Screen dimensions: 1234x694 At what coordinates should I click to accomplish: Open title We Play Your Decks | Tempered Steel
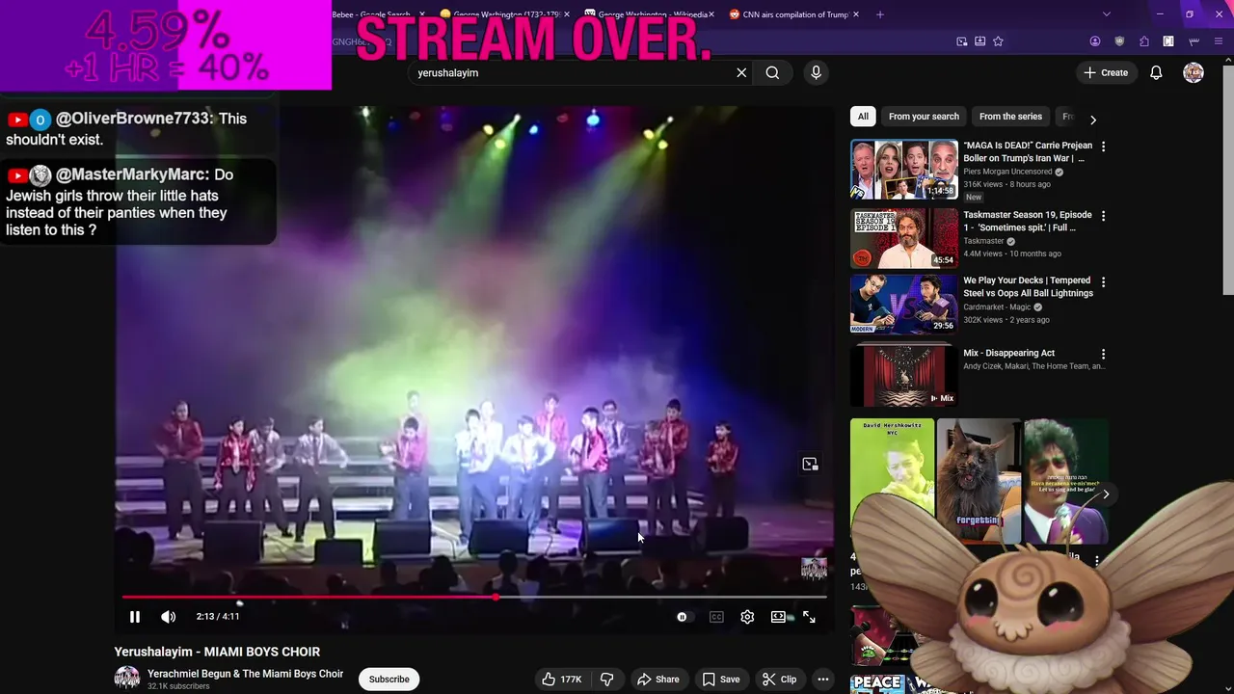click(1028, 286)
